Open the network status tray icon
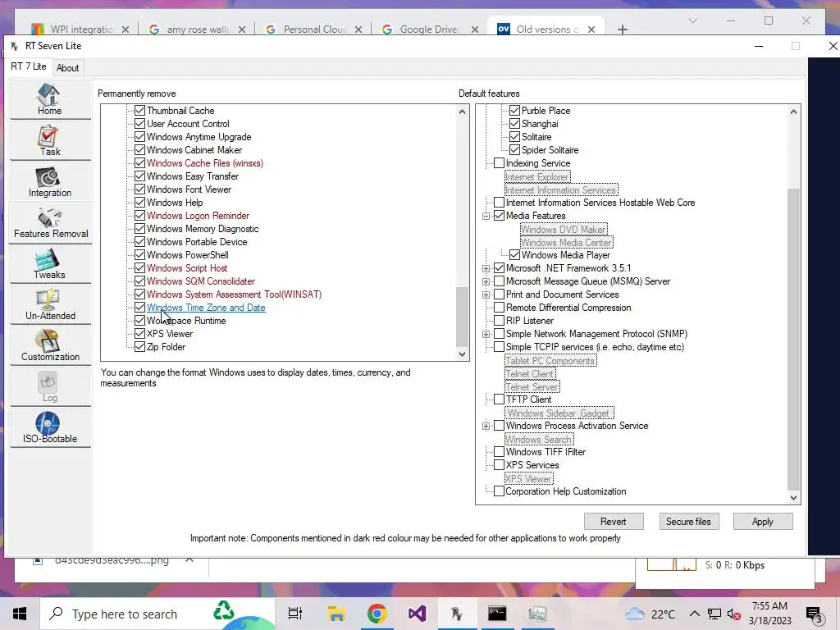 [714, 614]
